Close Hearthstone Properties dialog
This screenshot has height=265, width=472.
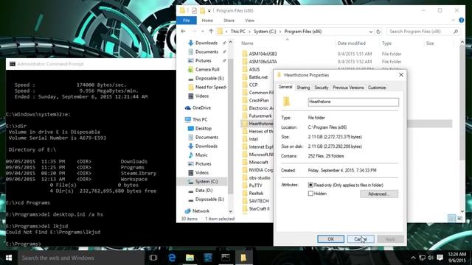pyautogui.click(x=401, y=75)
